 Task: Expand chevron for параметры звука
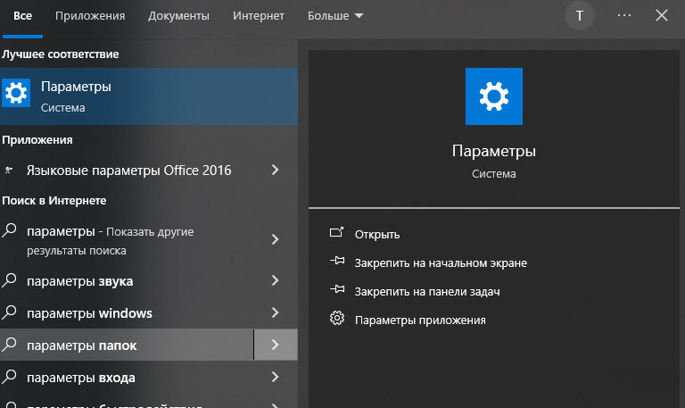pyautogui.click(x=276, y=280)
